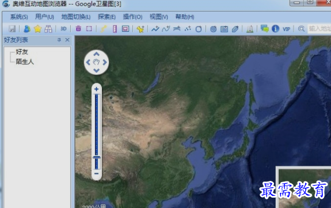331x208 pixels.
Task: Click the overview minimap thumbnail
Action: pos(304,188)
